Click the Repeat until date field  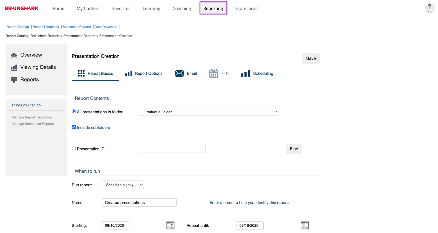[250, 225]
